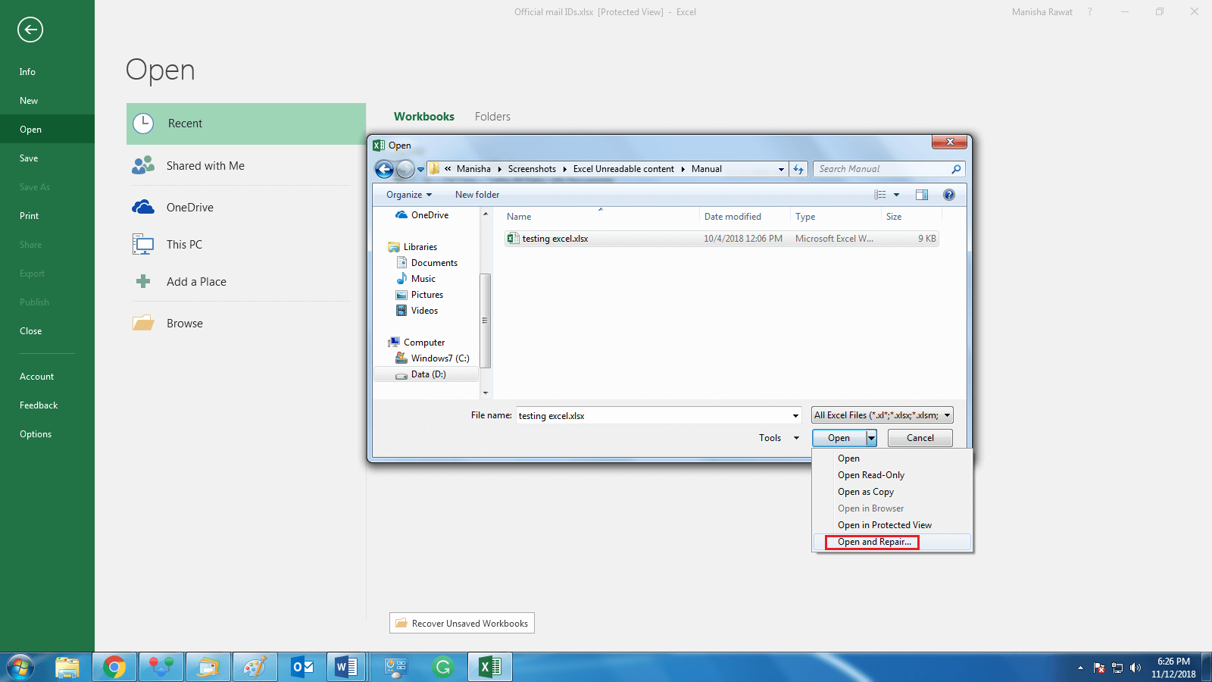Click the Excel help question mark in title bar
Image resolution: width=1212 pixels, height=682 pixels.
tap(1090, 11)
